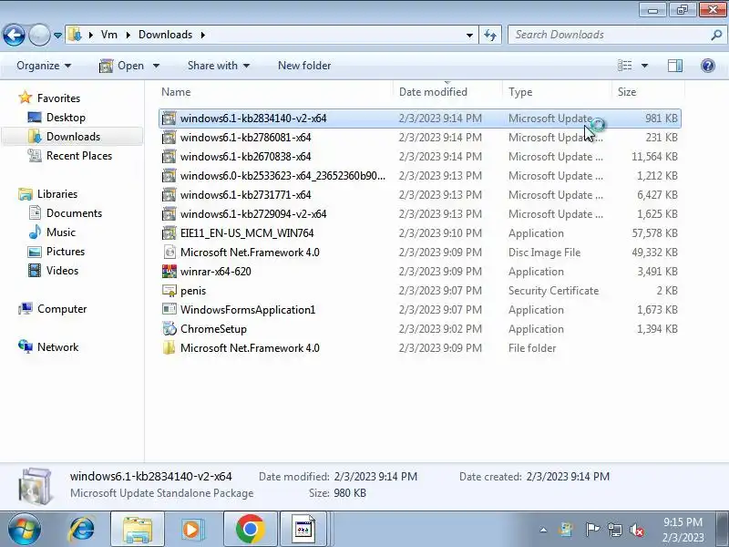This screenshot has width=729, height=547.
Task: Open the view options dropdown arrow
Action: (644, 66)
